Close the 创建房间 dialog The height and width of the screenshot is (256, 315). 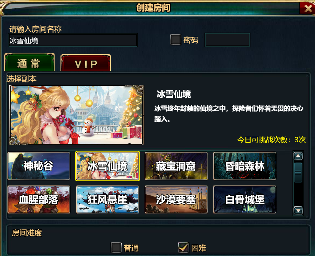(307, 9)
